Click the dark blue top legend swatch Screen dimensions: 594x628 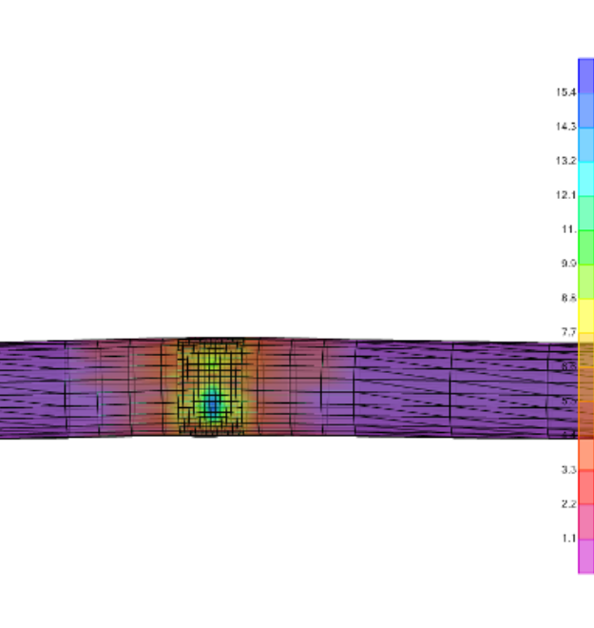586,76
